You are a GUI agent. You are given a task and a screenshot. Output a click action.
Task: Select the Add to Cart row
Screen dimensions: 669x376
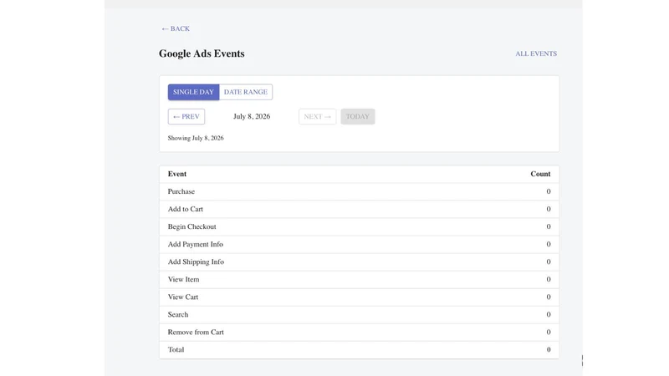[360, 209]
